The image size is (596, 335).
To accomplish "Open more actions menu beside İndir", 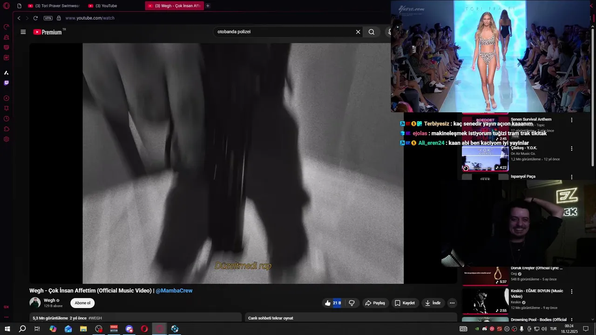I will (x=452, y=303).
